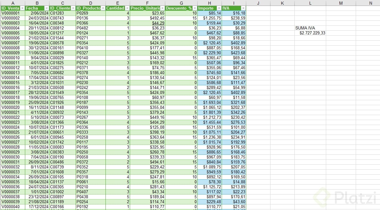Select unit price cell '$492,45'
The height and width of the screenshot is (210, 380).
pos(148,18)
